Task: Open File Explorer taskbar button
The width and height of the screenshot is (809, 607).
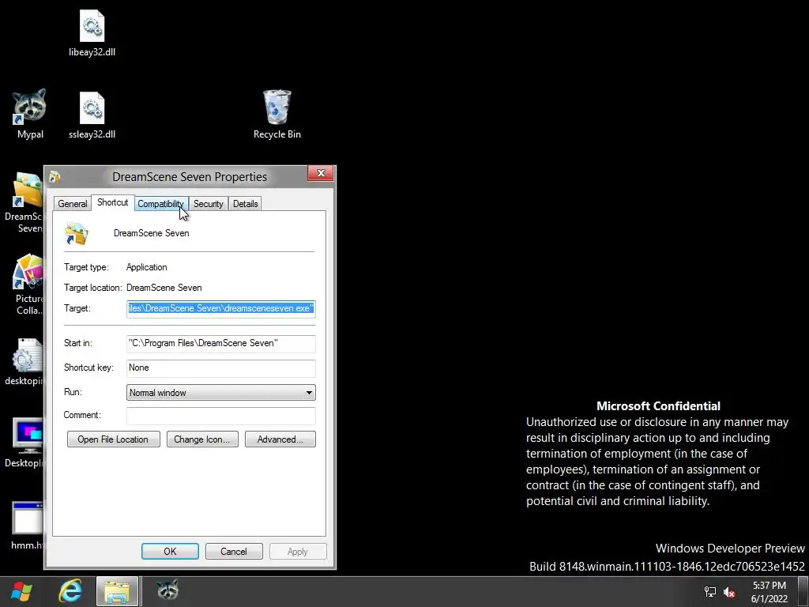Action: [117, 591]
